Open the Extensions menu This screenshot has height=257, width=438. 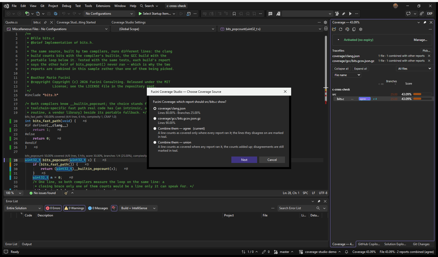(x=103, y=6)
